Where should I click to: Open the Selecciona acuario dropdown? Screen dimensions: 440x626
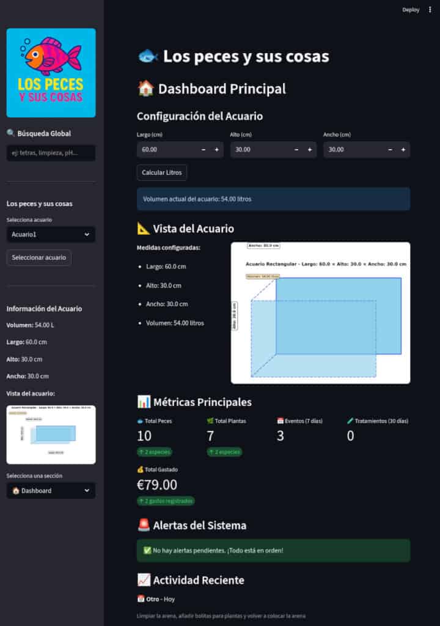pos(51,234)
